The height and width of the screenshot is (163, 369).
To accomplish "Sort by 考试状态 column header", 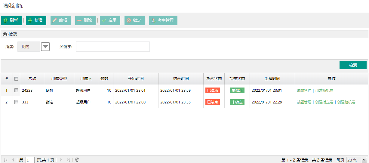I will coord(214,78).
